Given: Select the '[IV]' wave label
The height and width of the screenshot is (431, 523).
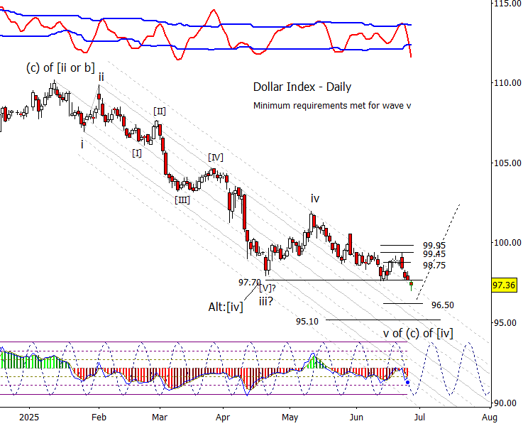Looking at the screenshot, I should [216, 157].
